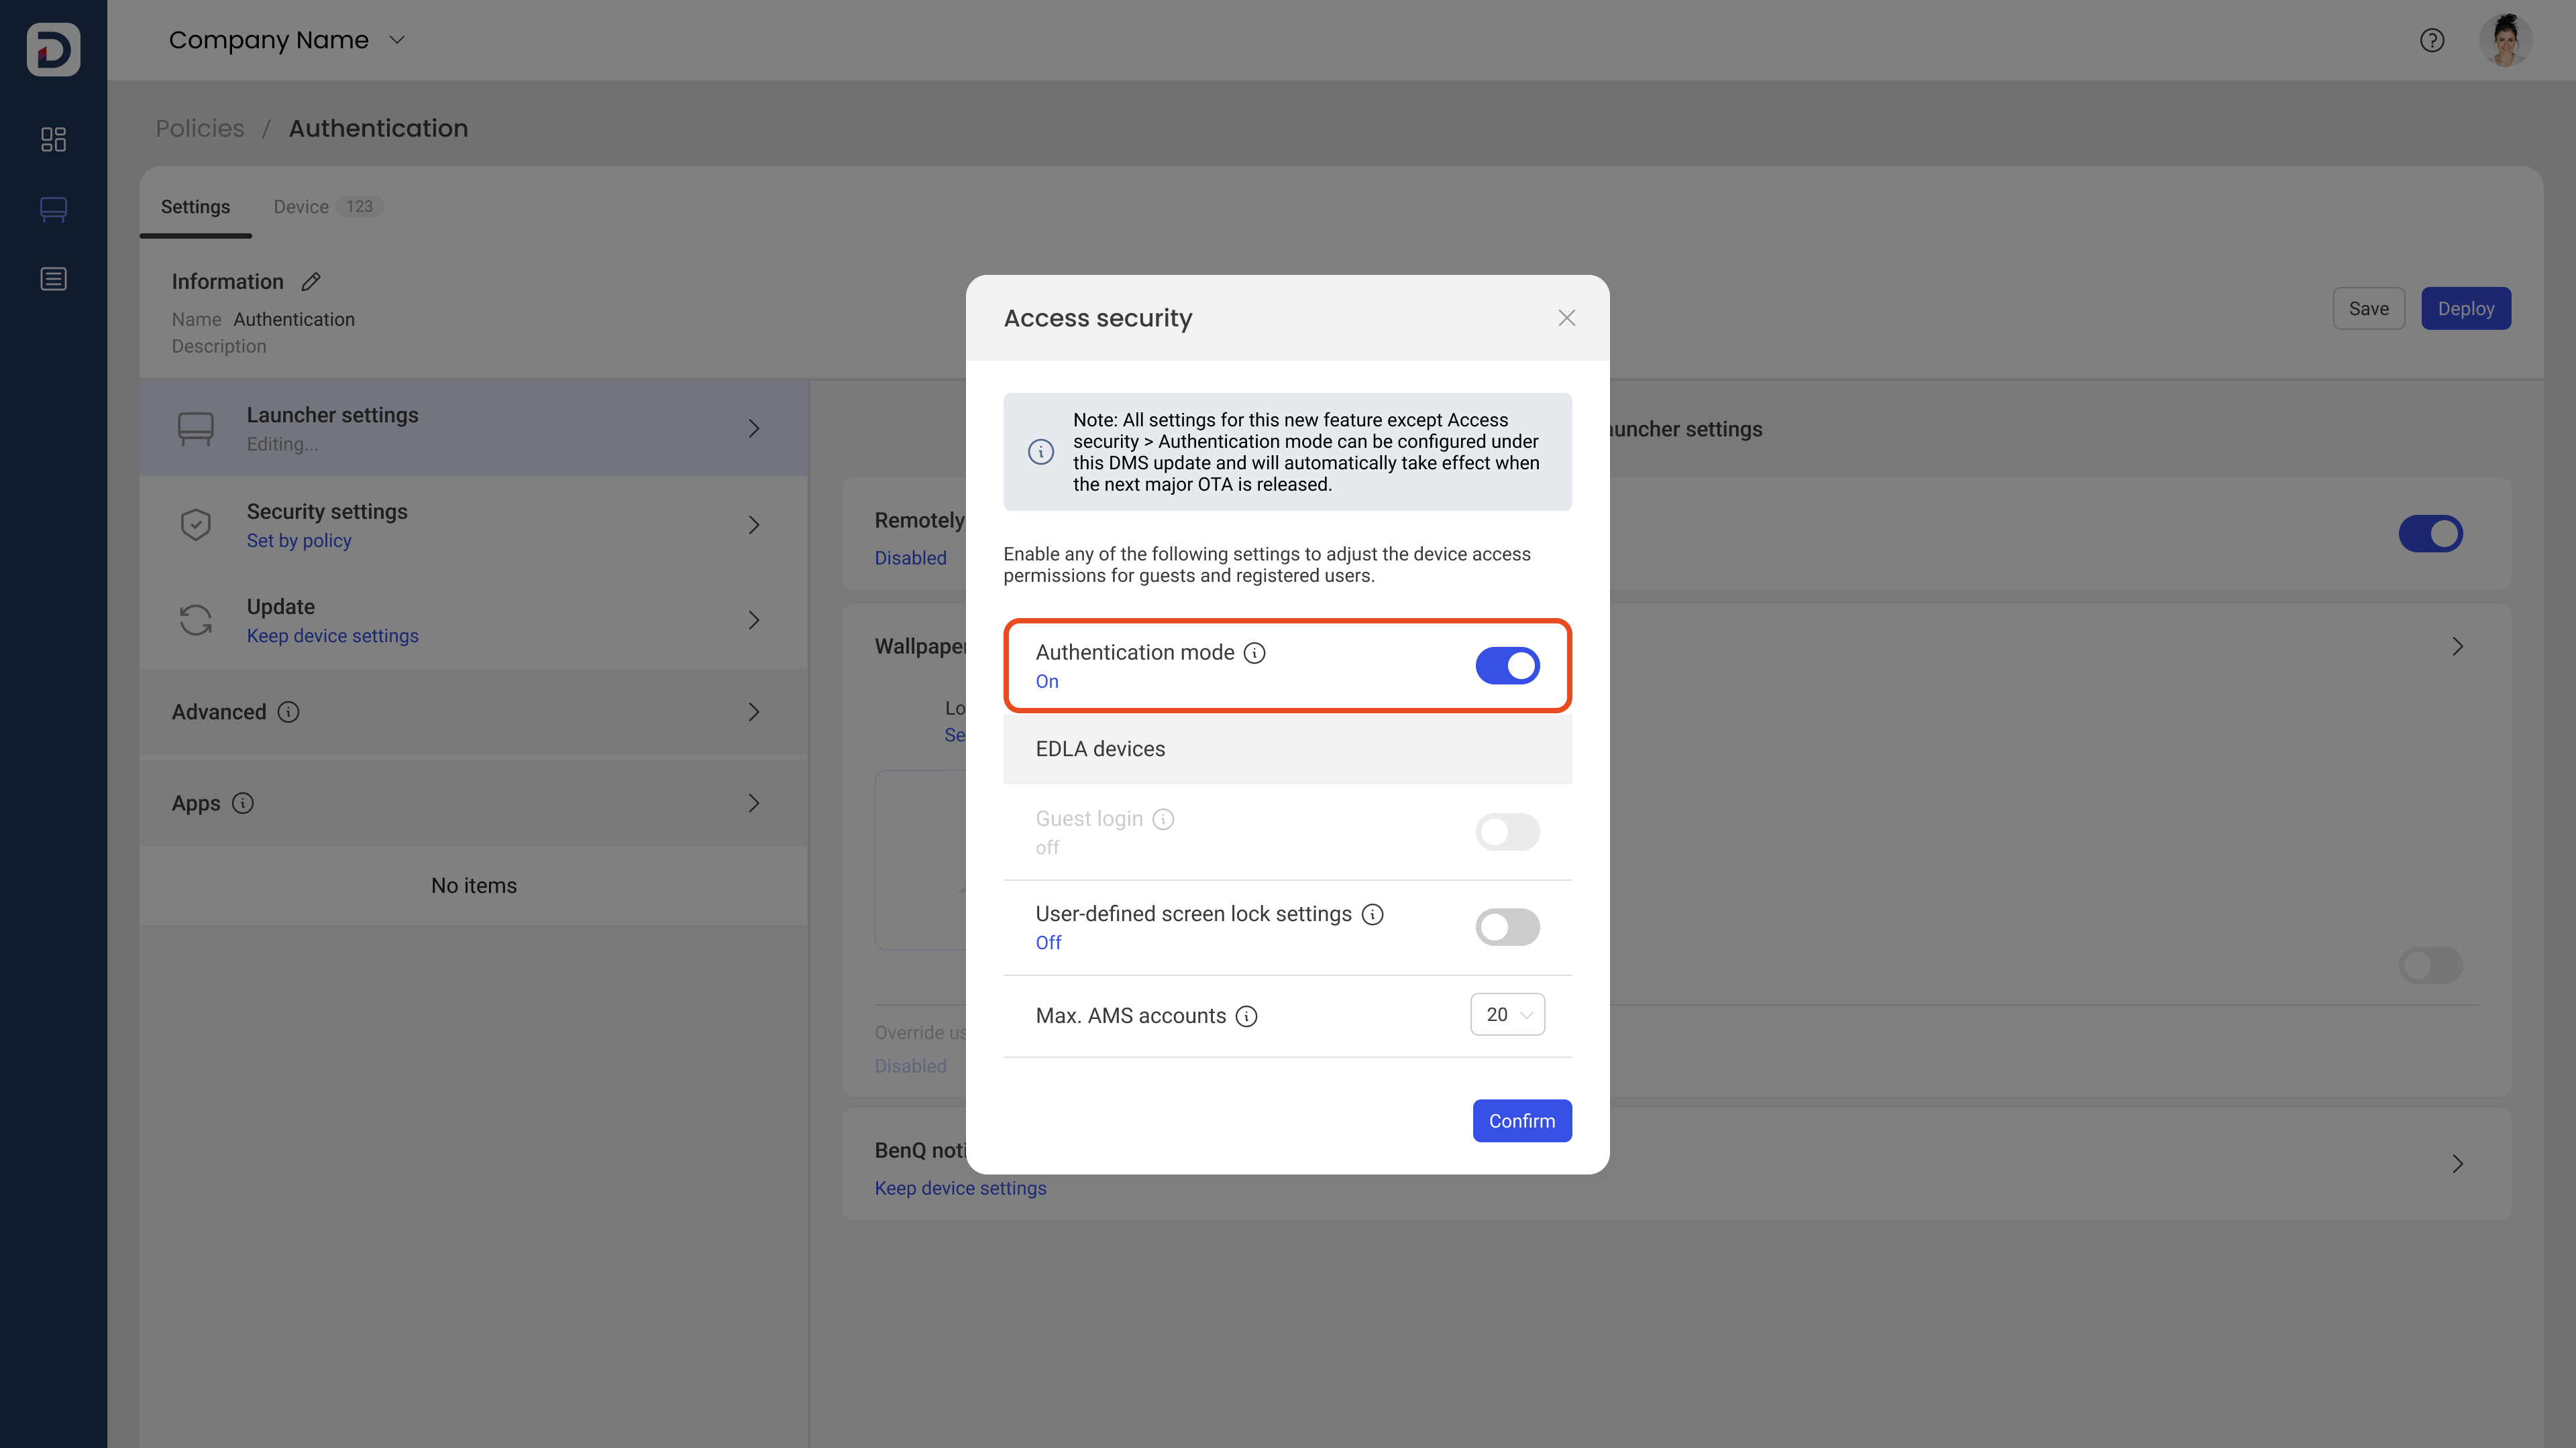Open the dashboard panel from the sidebar
The image size is (2576, 1448).
tap(53, 139)
